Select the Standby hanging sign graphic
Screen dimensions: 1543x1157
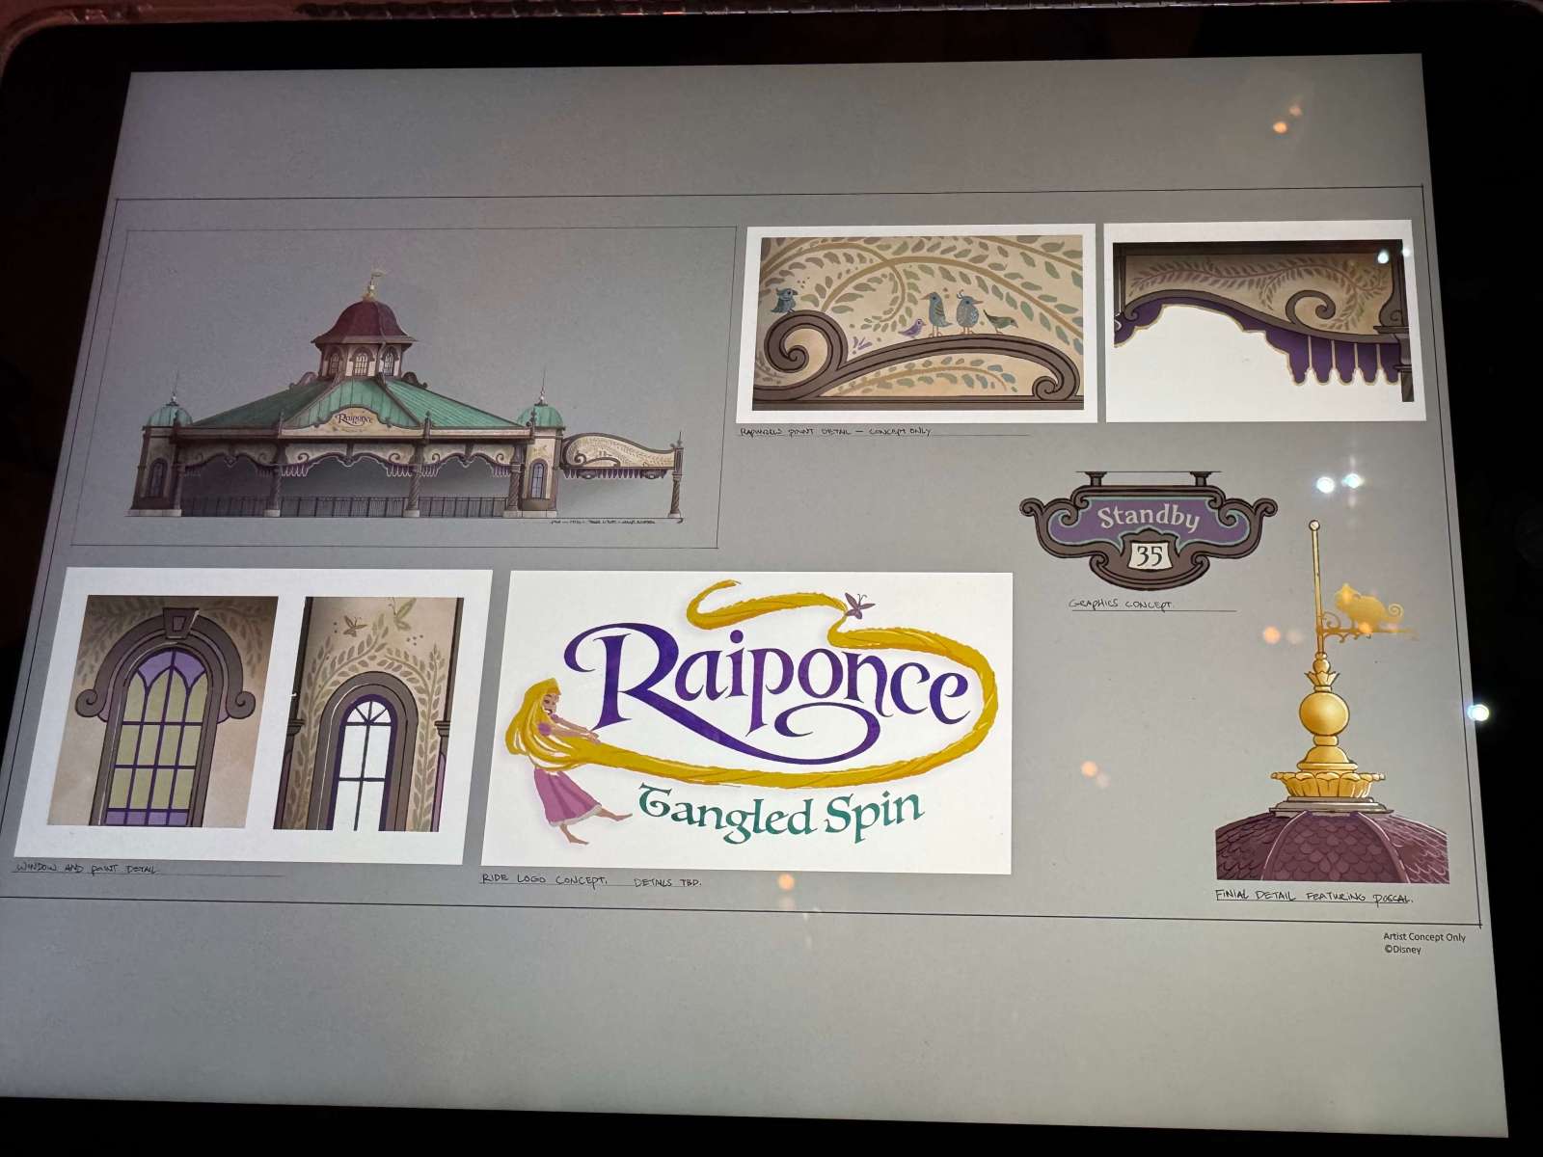pos(1148,528)
